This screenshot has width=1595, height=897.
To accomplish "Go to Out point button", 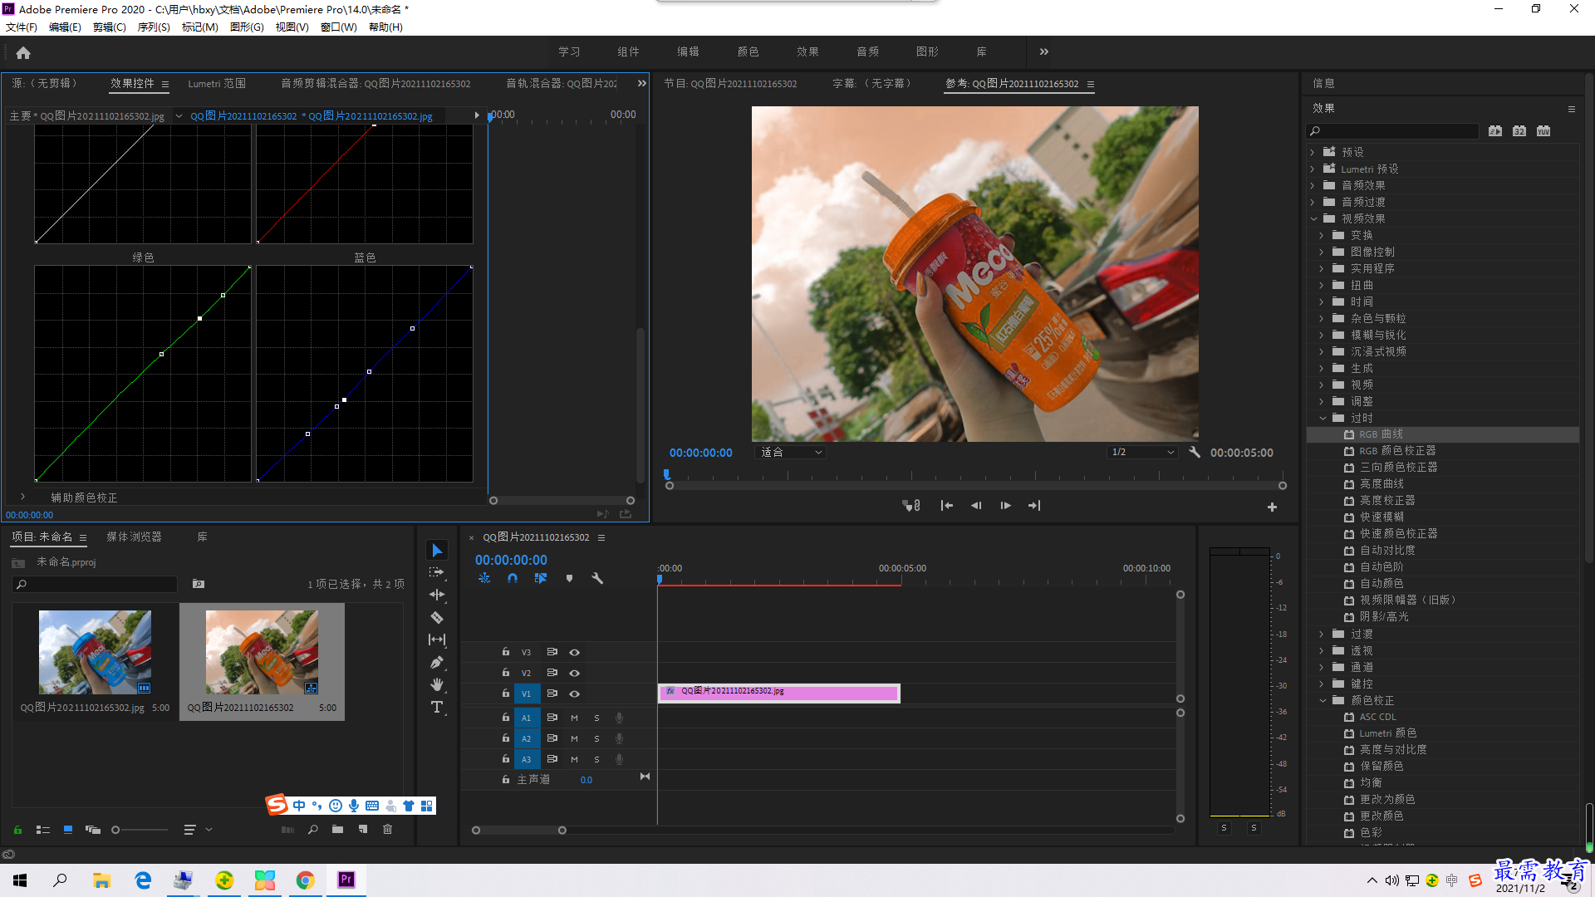I will (x=1034, y=506).
